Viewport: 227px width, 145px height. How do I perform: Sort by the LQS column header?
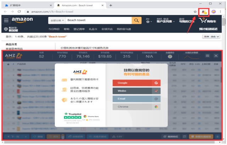(197, 64)
